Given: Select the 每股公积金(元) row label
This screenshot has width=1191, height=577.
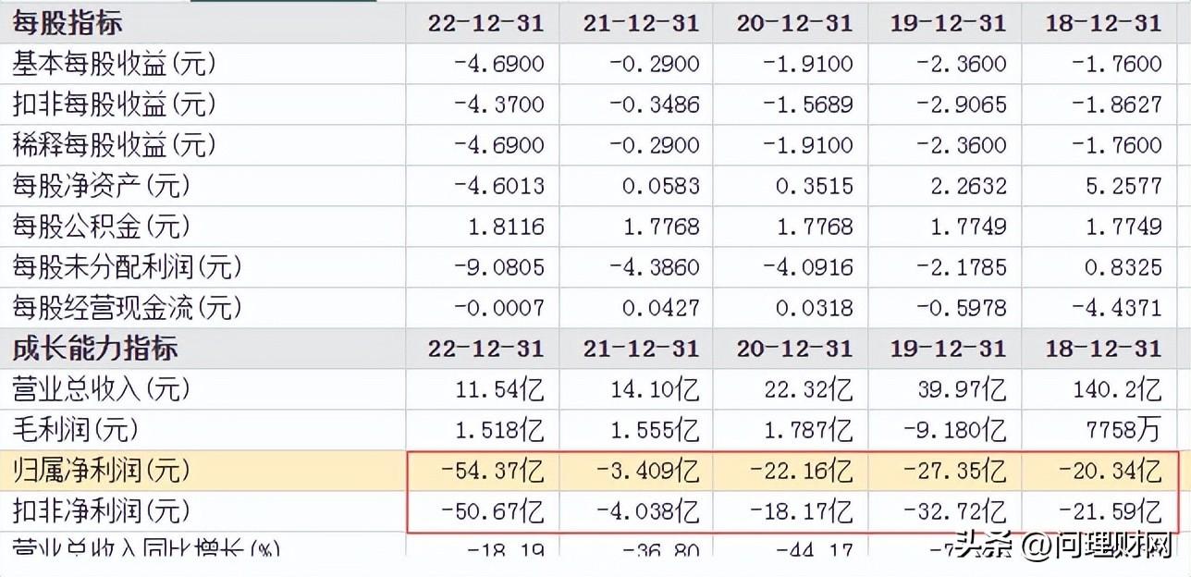Looking at the screenshot, I should tap(101, 227).
